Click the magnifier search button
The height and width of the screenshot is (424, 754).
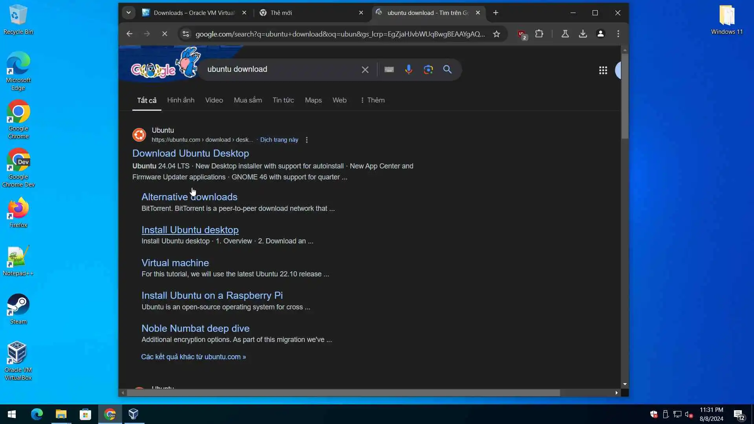(447, 69)
